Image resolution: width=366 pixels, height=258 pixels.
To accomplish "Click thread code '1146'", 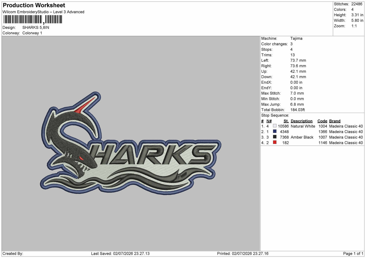I will pos(323,143).
